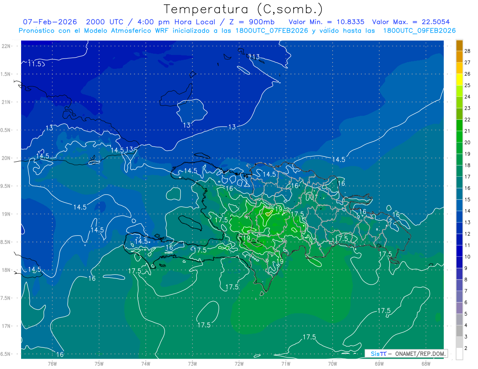Click '1800UTC_07FEB2026' initialization timestamp

click(272, 31)
